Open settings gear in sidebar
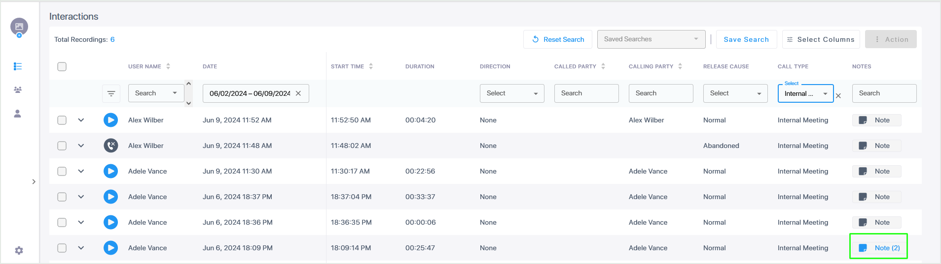 click(19, 251)
